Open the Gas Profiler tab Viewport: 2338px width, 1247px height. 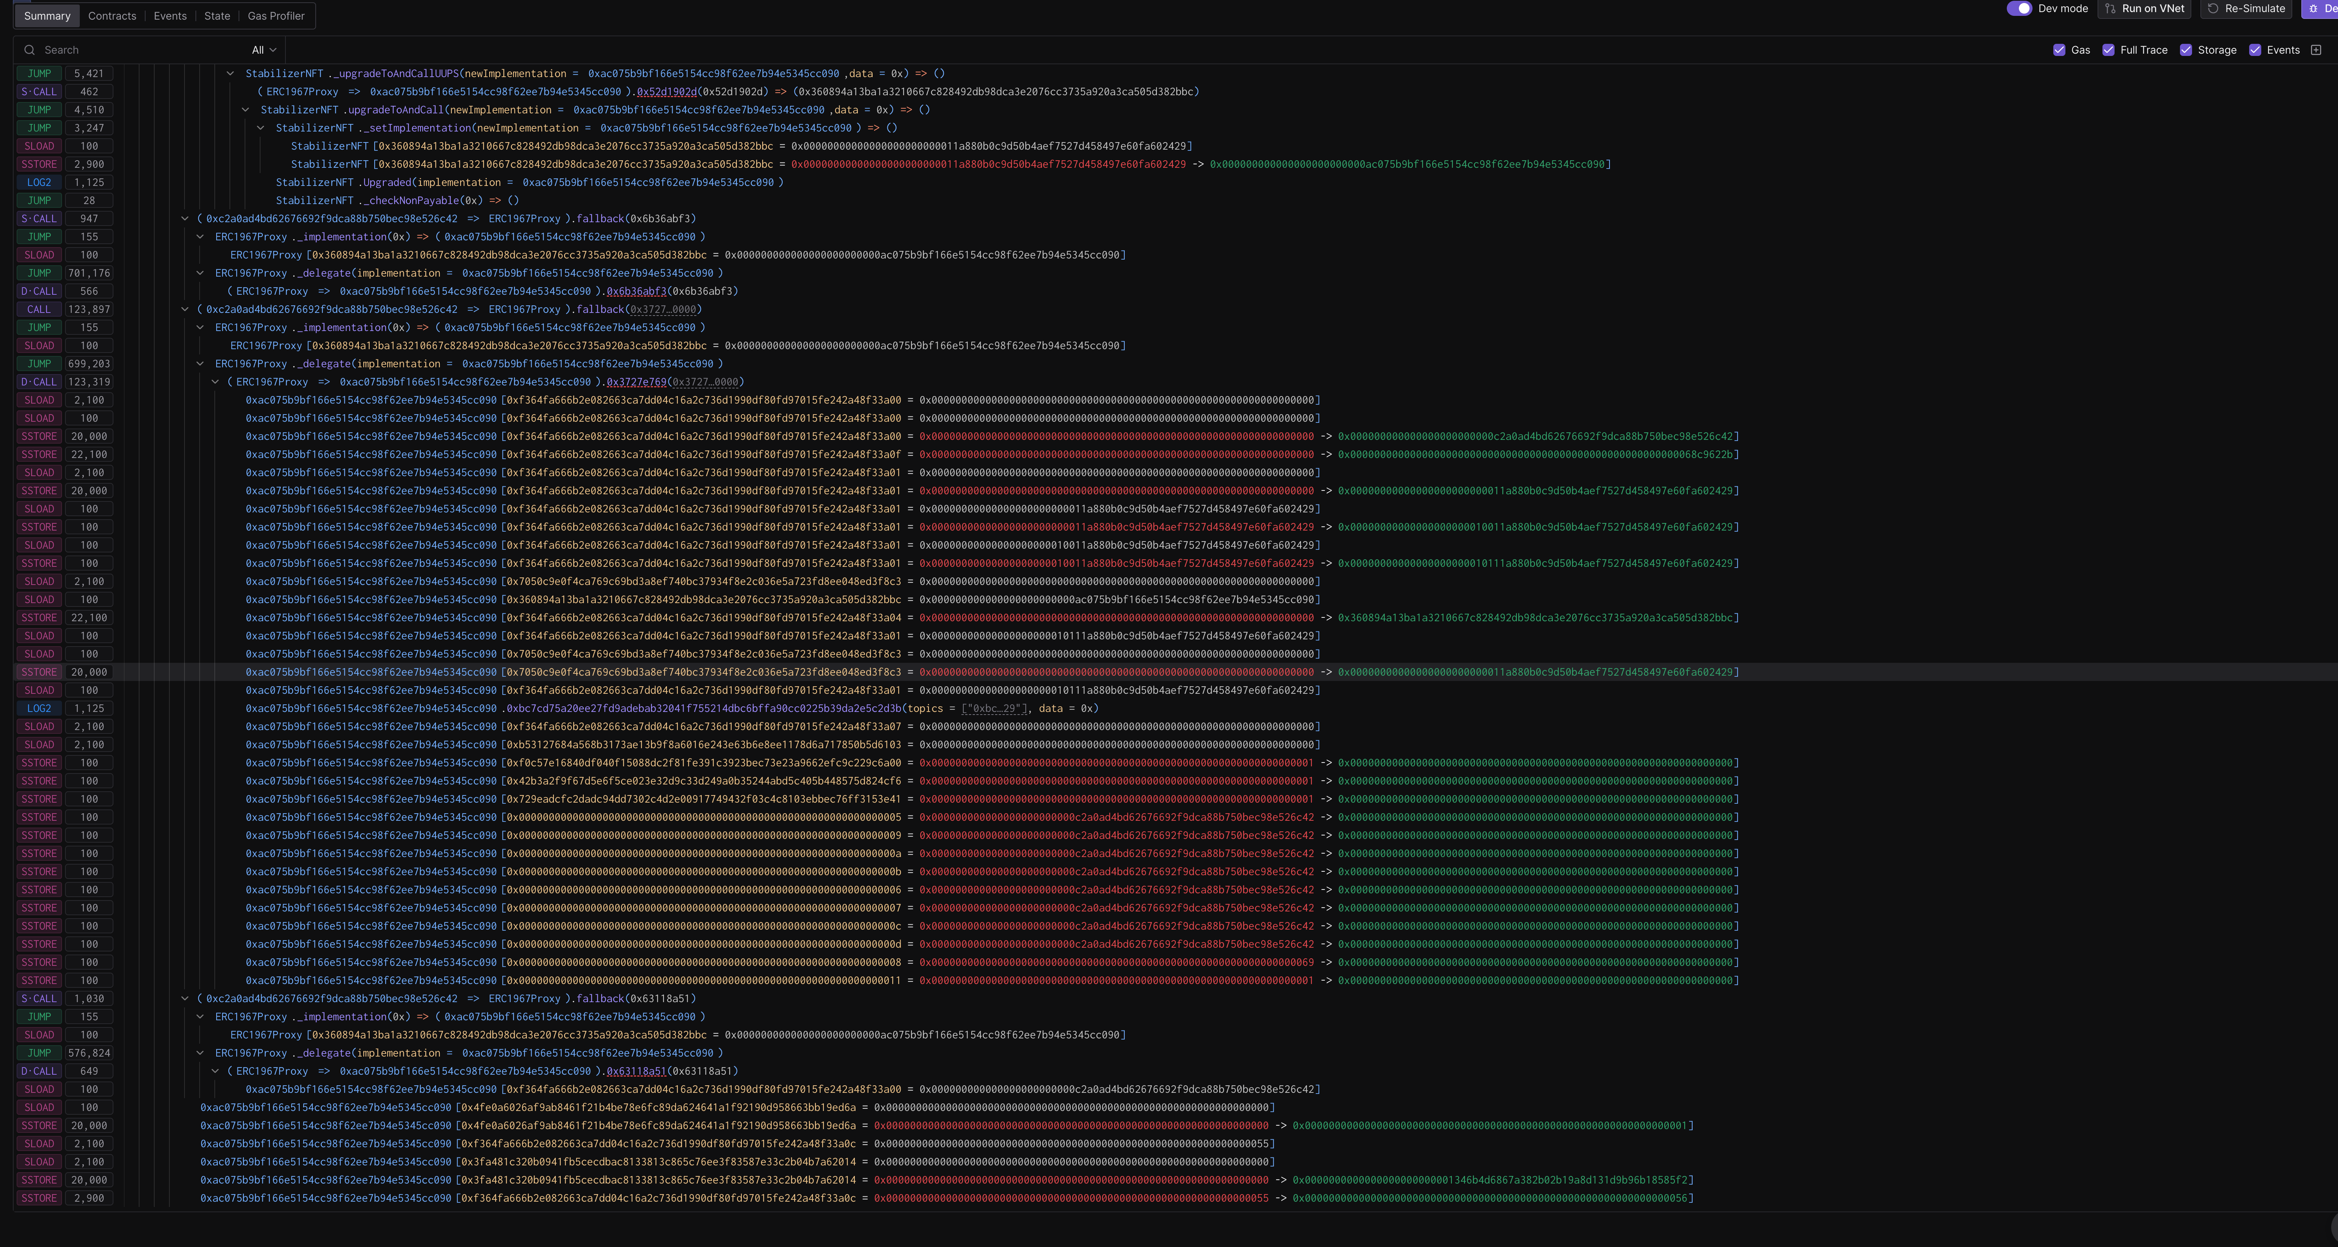(x=276, y=15)
